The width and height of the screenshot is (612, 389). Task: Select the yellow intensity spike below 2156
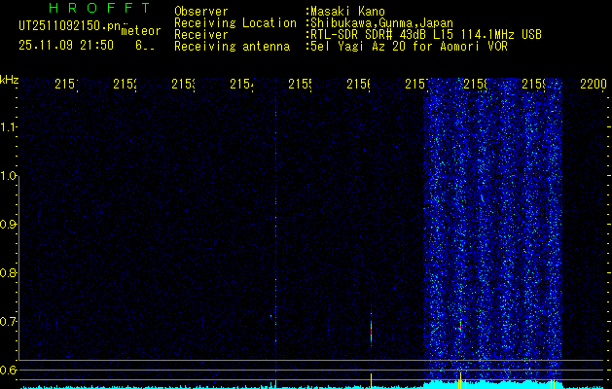pyautogui.click(x=371, y=380)
